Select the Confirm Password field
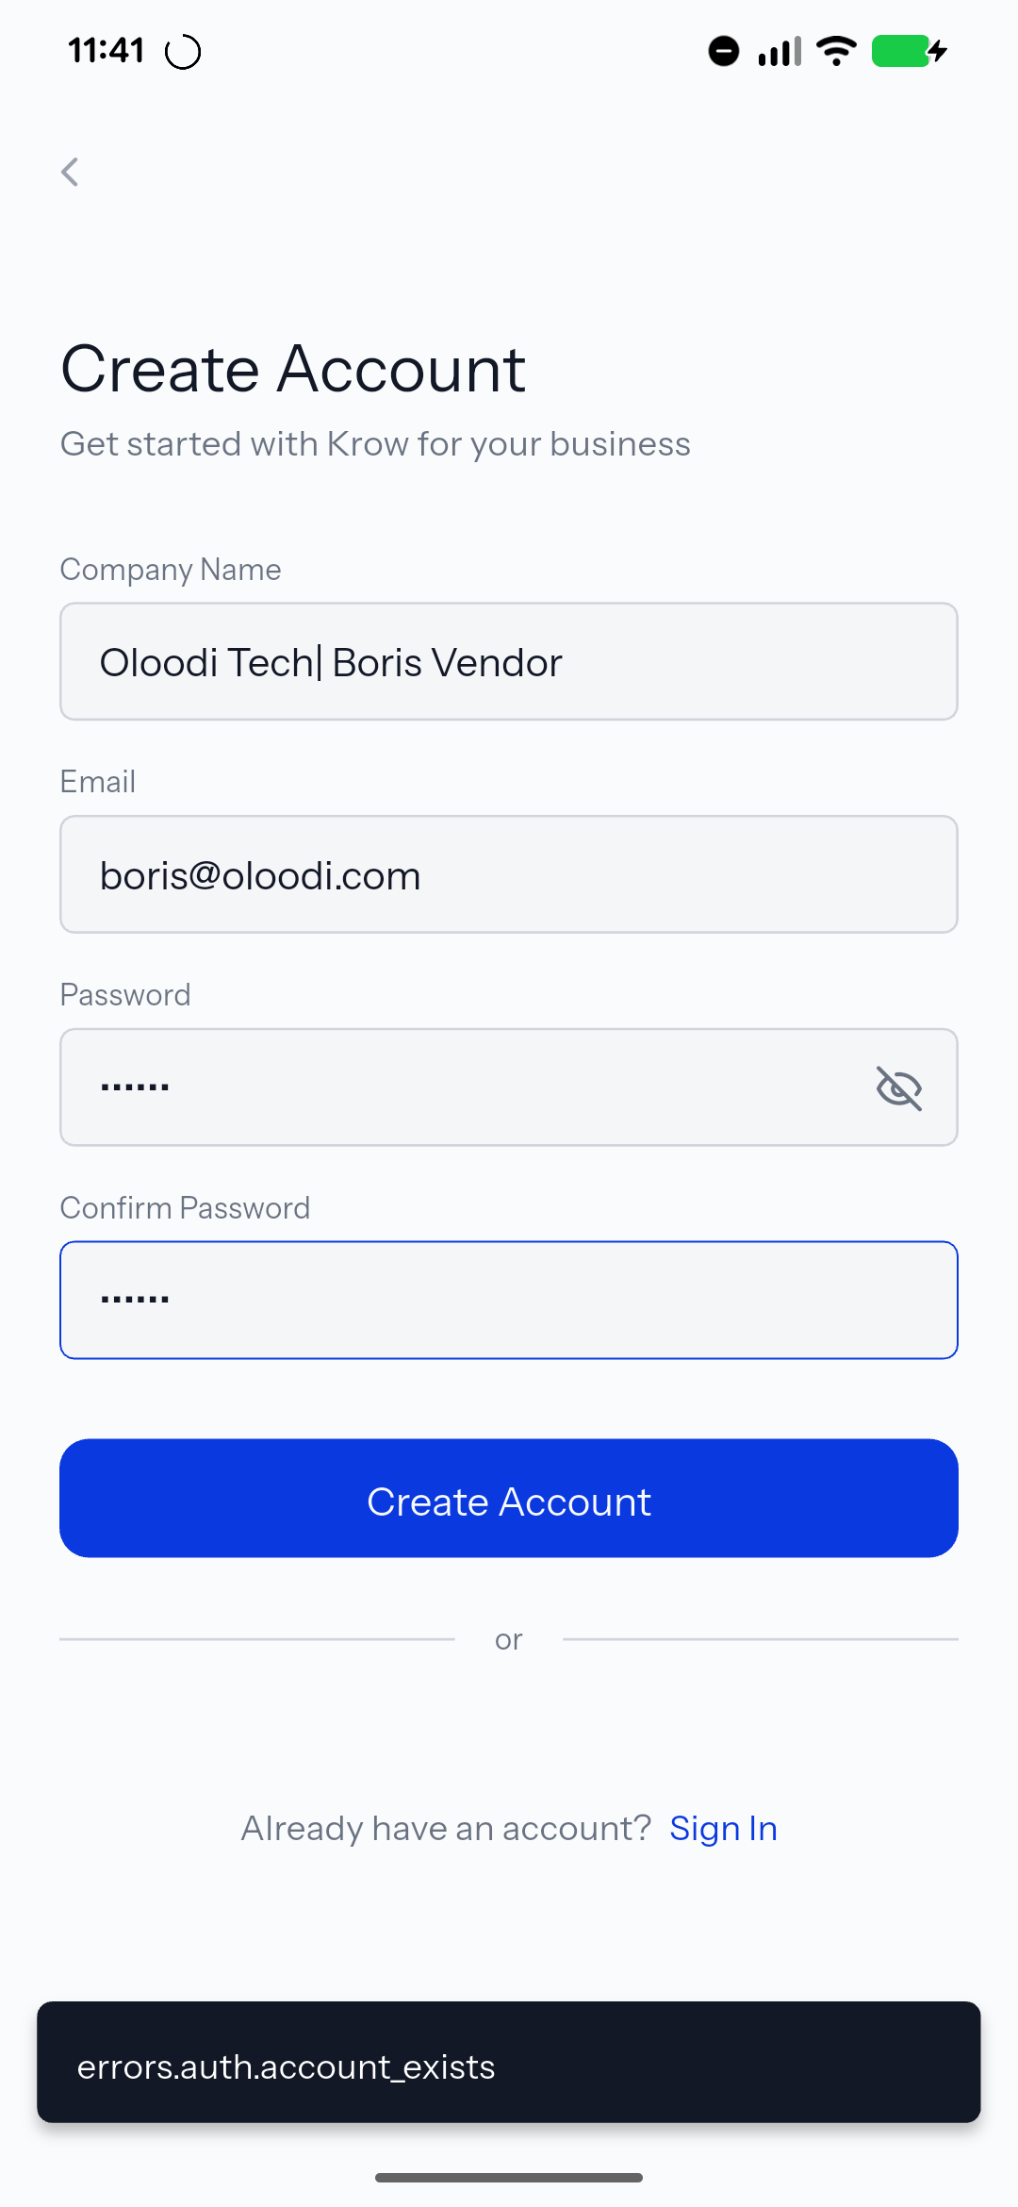Image resolution: width=1018 pixels, height=2207 pixels. (509, 1300)
